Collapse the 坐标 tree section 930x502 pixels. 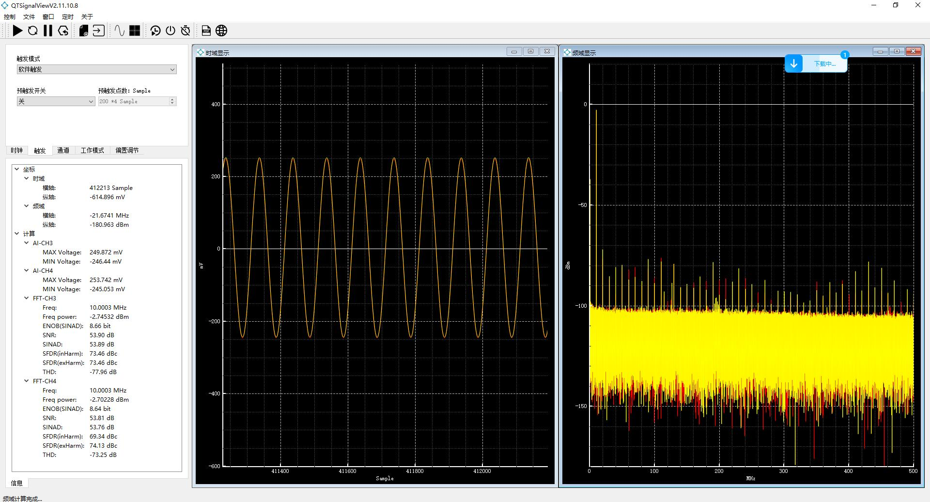[x=17, y=170]
